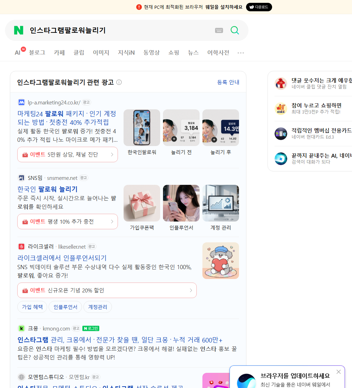Switch to the 지식iN tab

point(126,53)
